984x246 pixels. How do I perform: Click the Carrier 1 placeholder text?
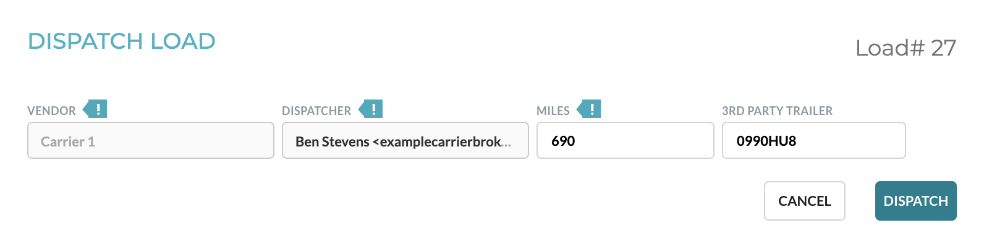pos(68,142)
